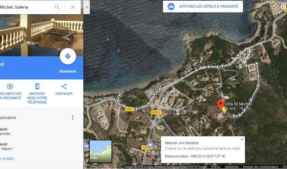
Task: Select the yellow saved-place marker
Action: [x=224, y=110]
